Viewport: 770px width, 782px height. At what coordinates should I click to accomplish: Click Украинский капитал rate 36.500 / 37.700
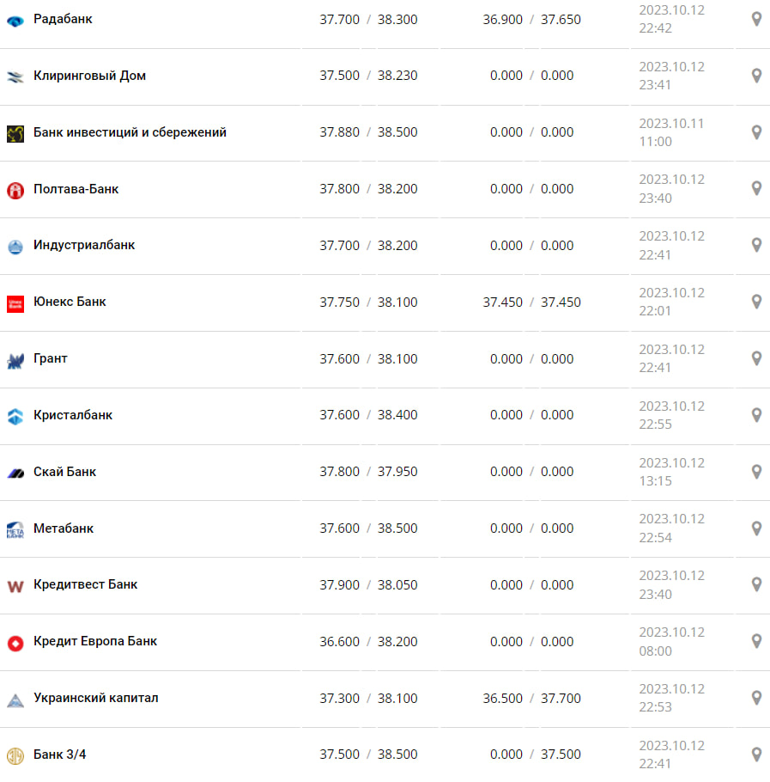coord(531,699)
